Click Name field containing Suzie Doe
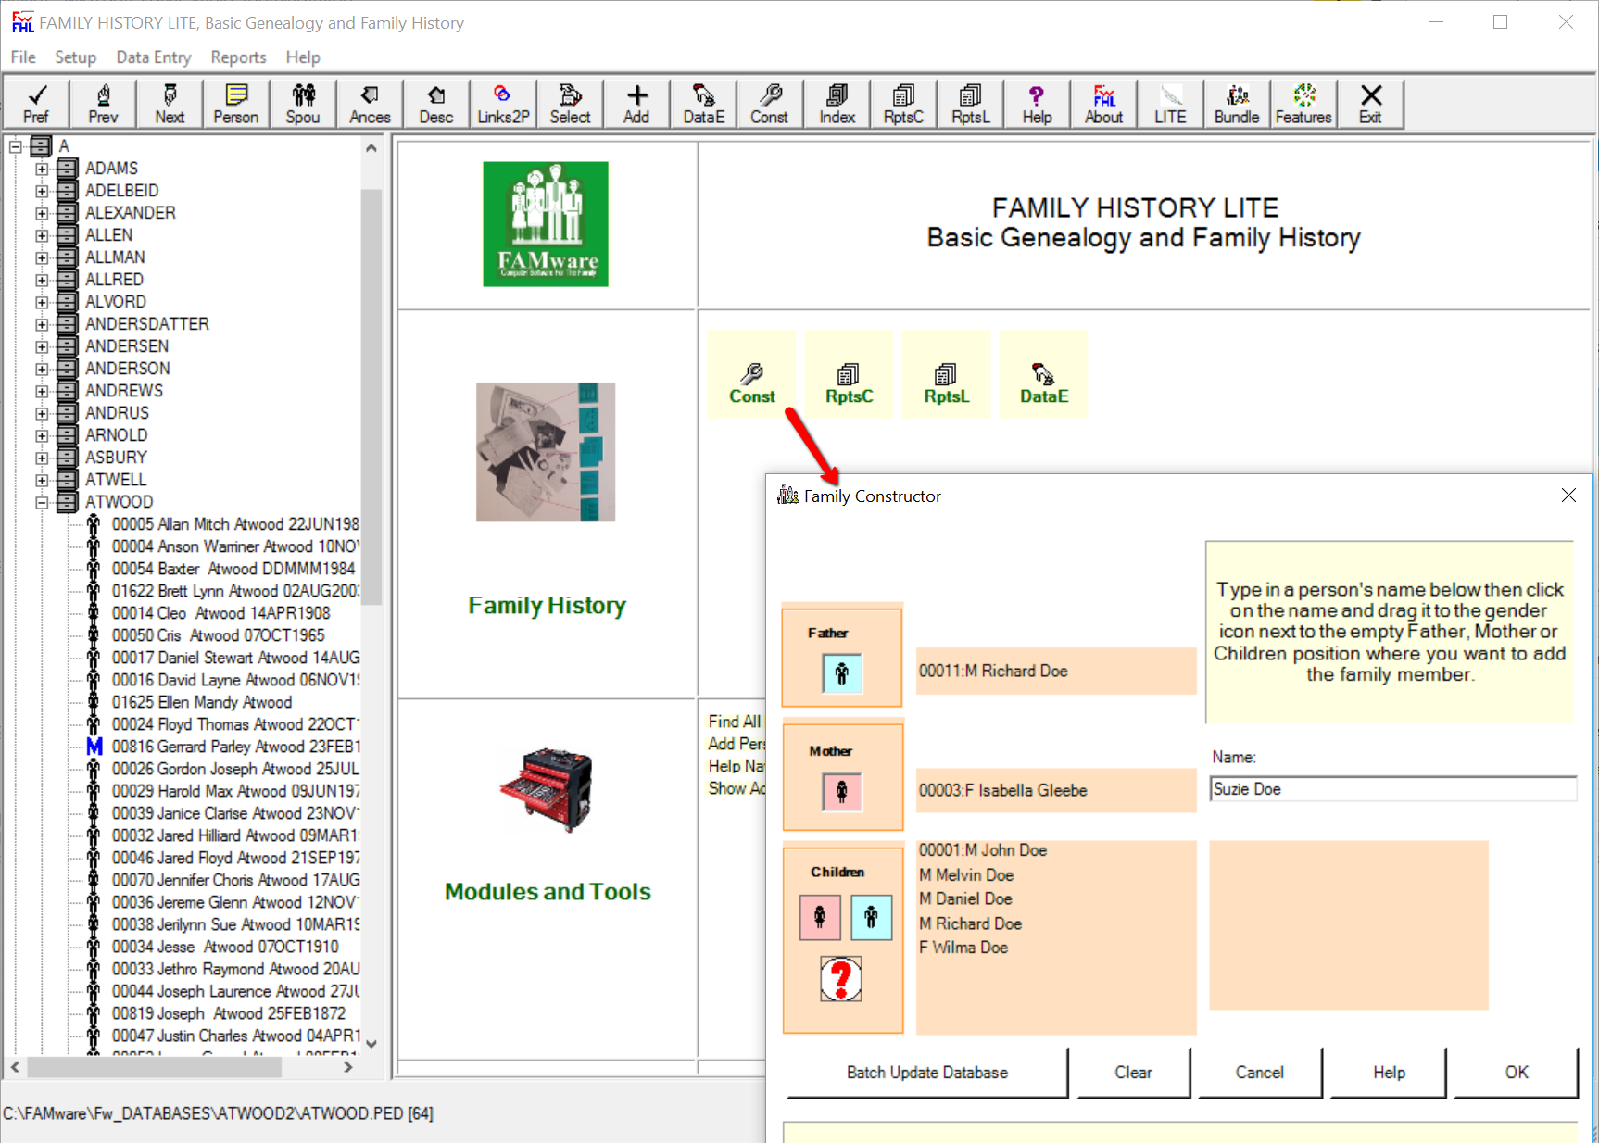 click(x=1392, y=789)
